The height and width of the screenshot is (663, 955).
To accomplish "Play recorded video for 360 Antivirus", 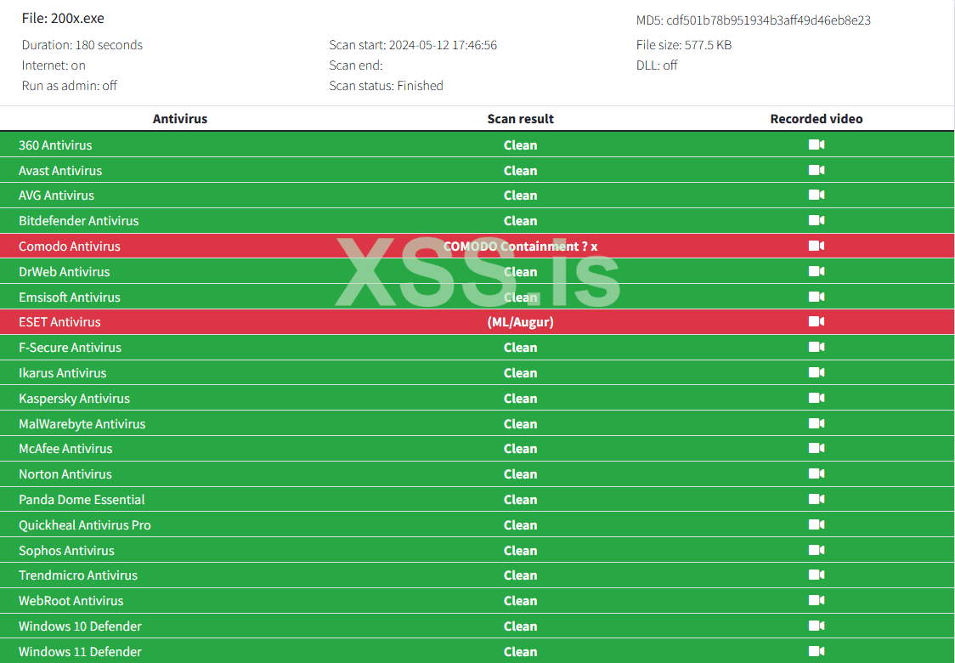I will pos(817,144).
